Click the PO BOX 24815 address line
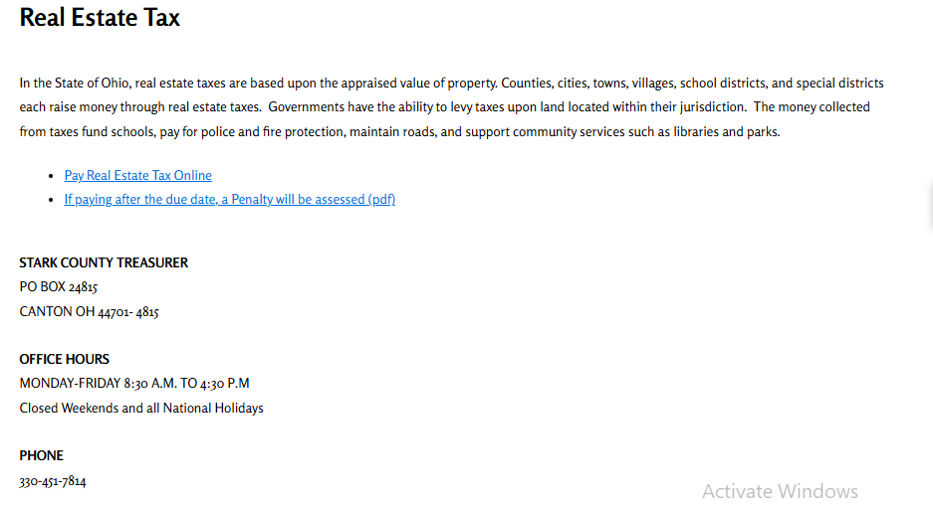Viewport: 933px width, 506px height. point(59,287)
